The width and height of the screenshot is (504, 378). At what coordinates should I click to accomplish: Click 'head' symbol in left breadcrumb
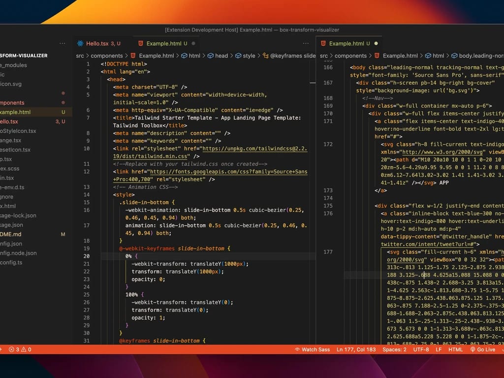tap(221, 56)
